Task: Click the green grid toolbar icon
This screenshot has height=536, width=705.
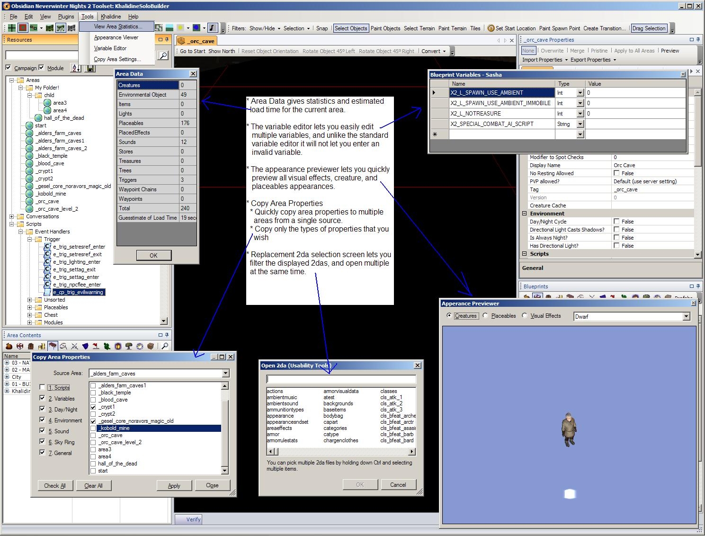Action: tap(12, 28)
